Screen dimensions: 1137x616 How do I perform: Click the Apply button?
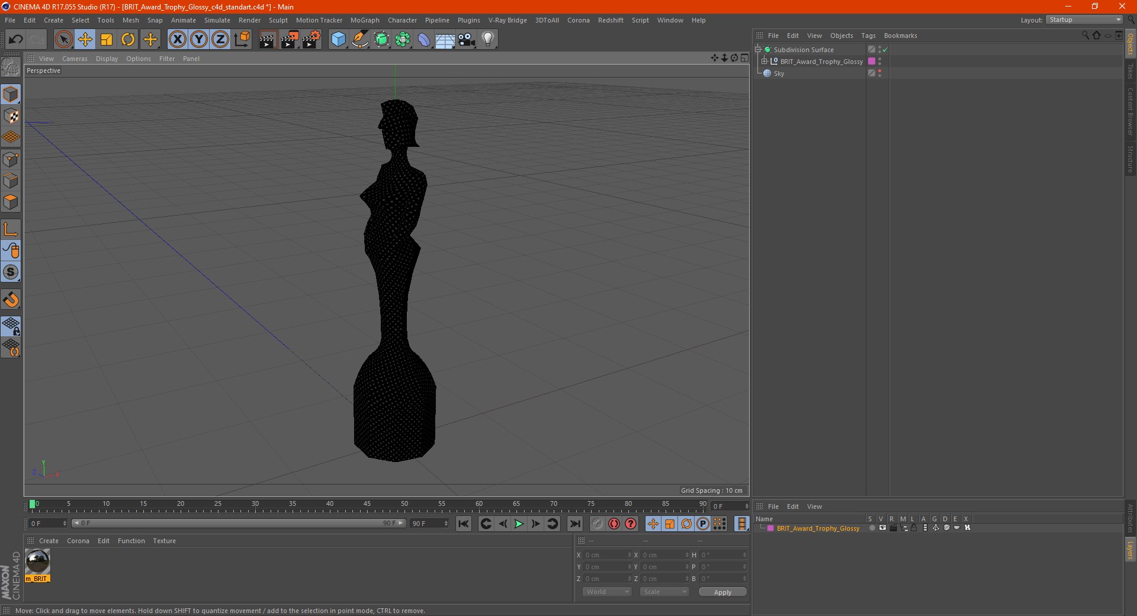(x=722, y=592)
